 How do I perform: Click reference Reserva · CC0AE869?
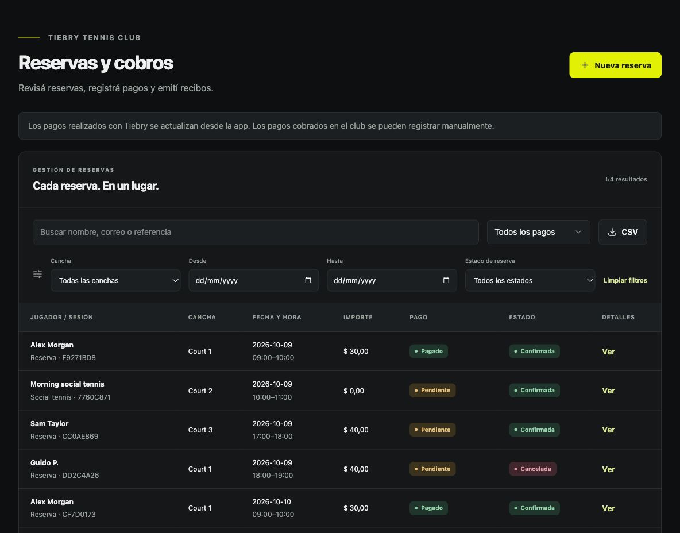[64, 437]
